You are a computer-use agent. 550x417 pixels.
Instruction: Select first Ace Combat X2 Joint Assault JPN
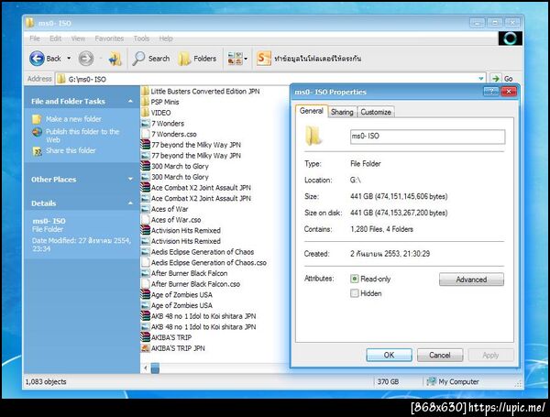point(196,188)
